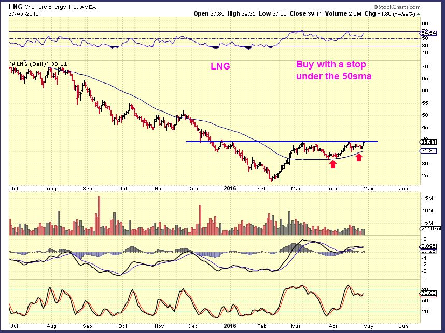Click the 'Buy with a stop' annotation text
This screenshot has width=445, height=333.
[x=331, y=64]
